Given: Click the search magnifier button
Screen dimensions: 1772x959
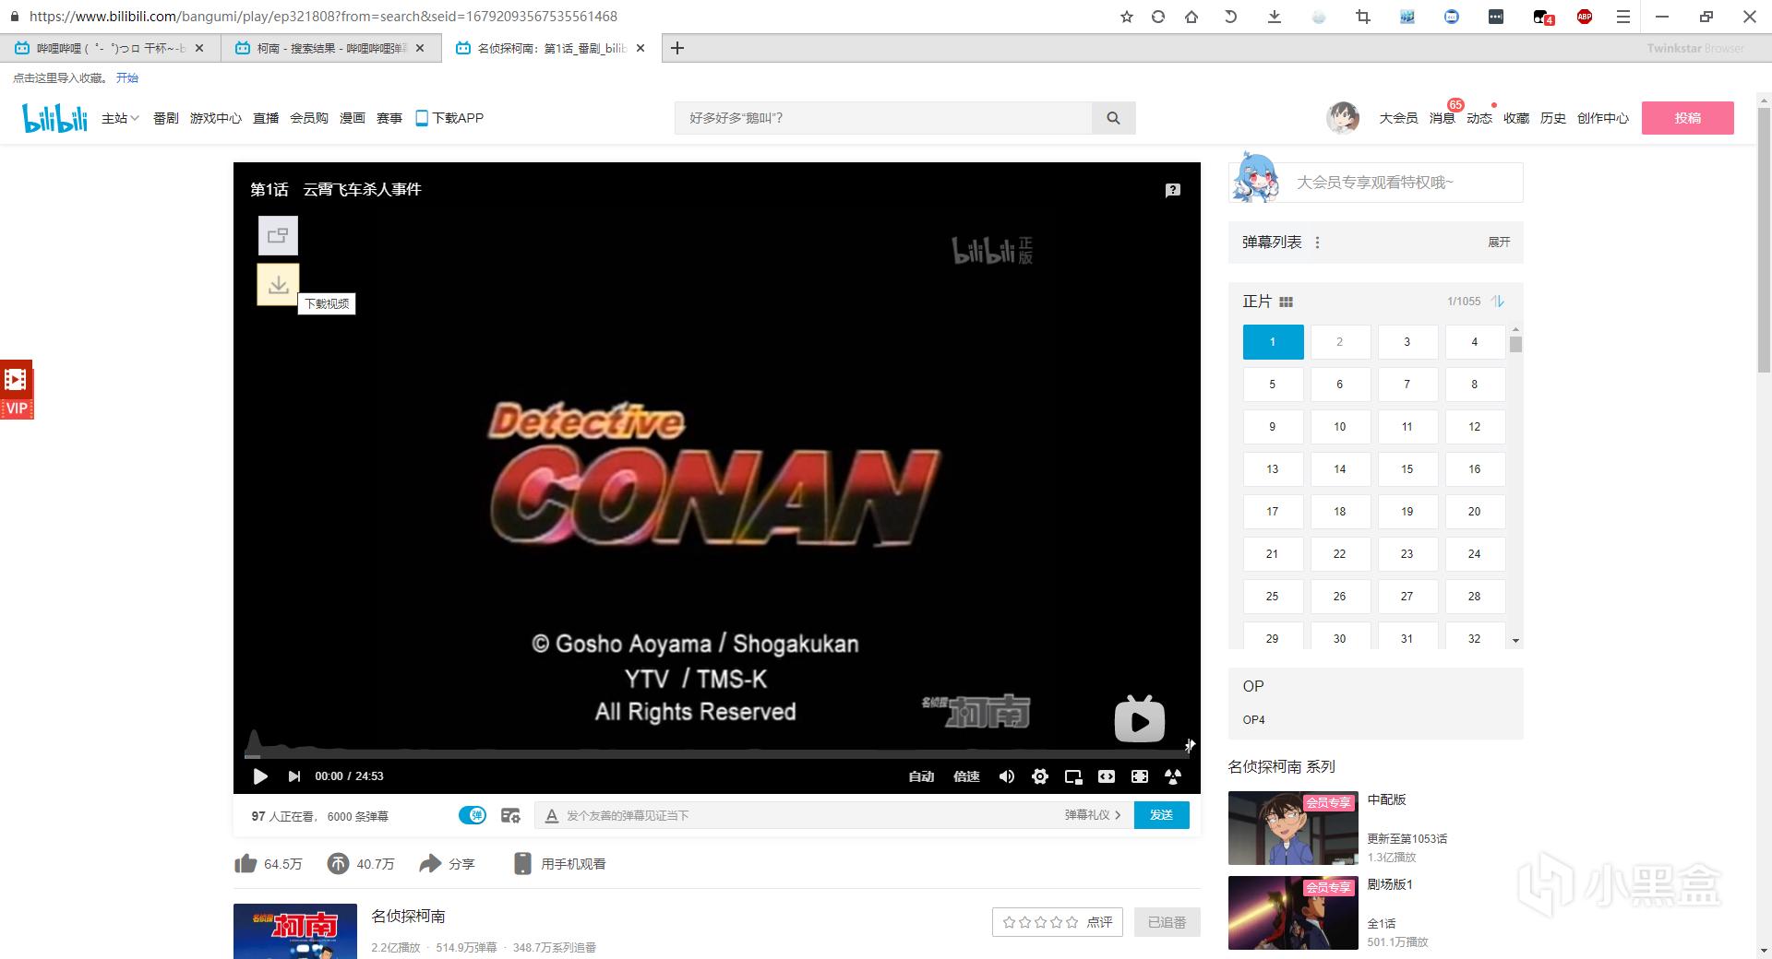Looking at the screenshot, I should pos(1113,118).
